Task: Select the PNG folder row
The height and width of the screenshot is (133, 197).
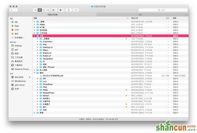Action: pos(111,87)
